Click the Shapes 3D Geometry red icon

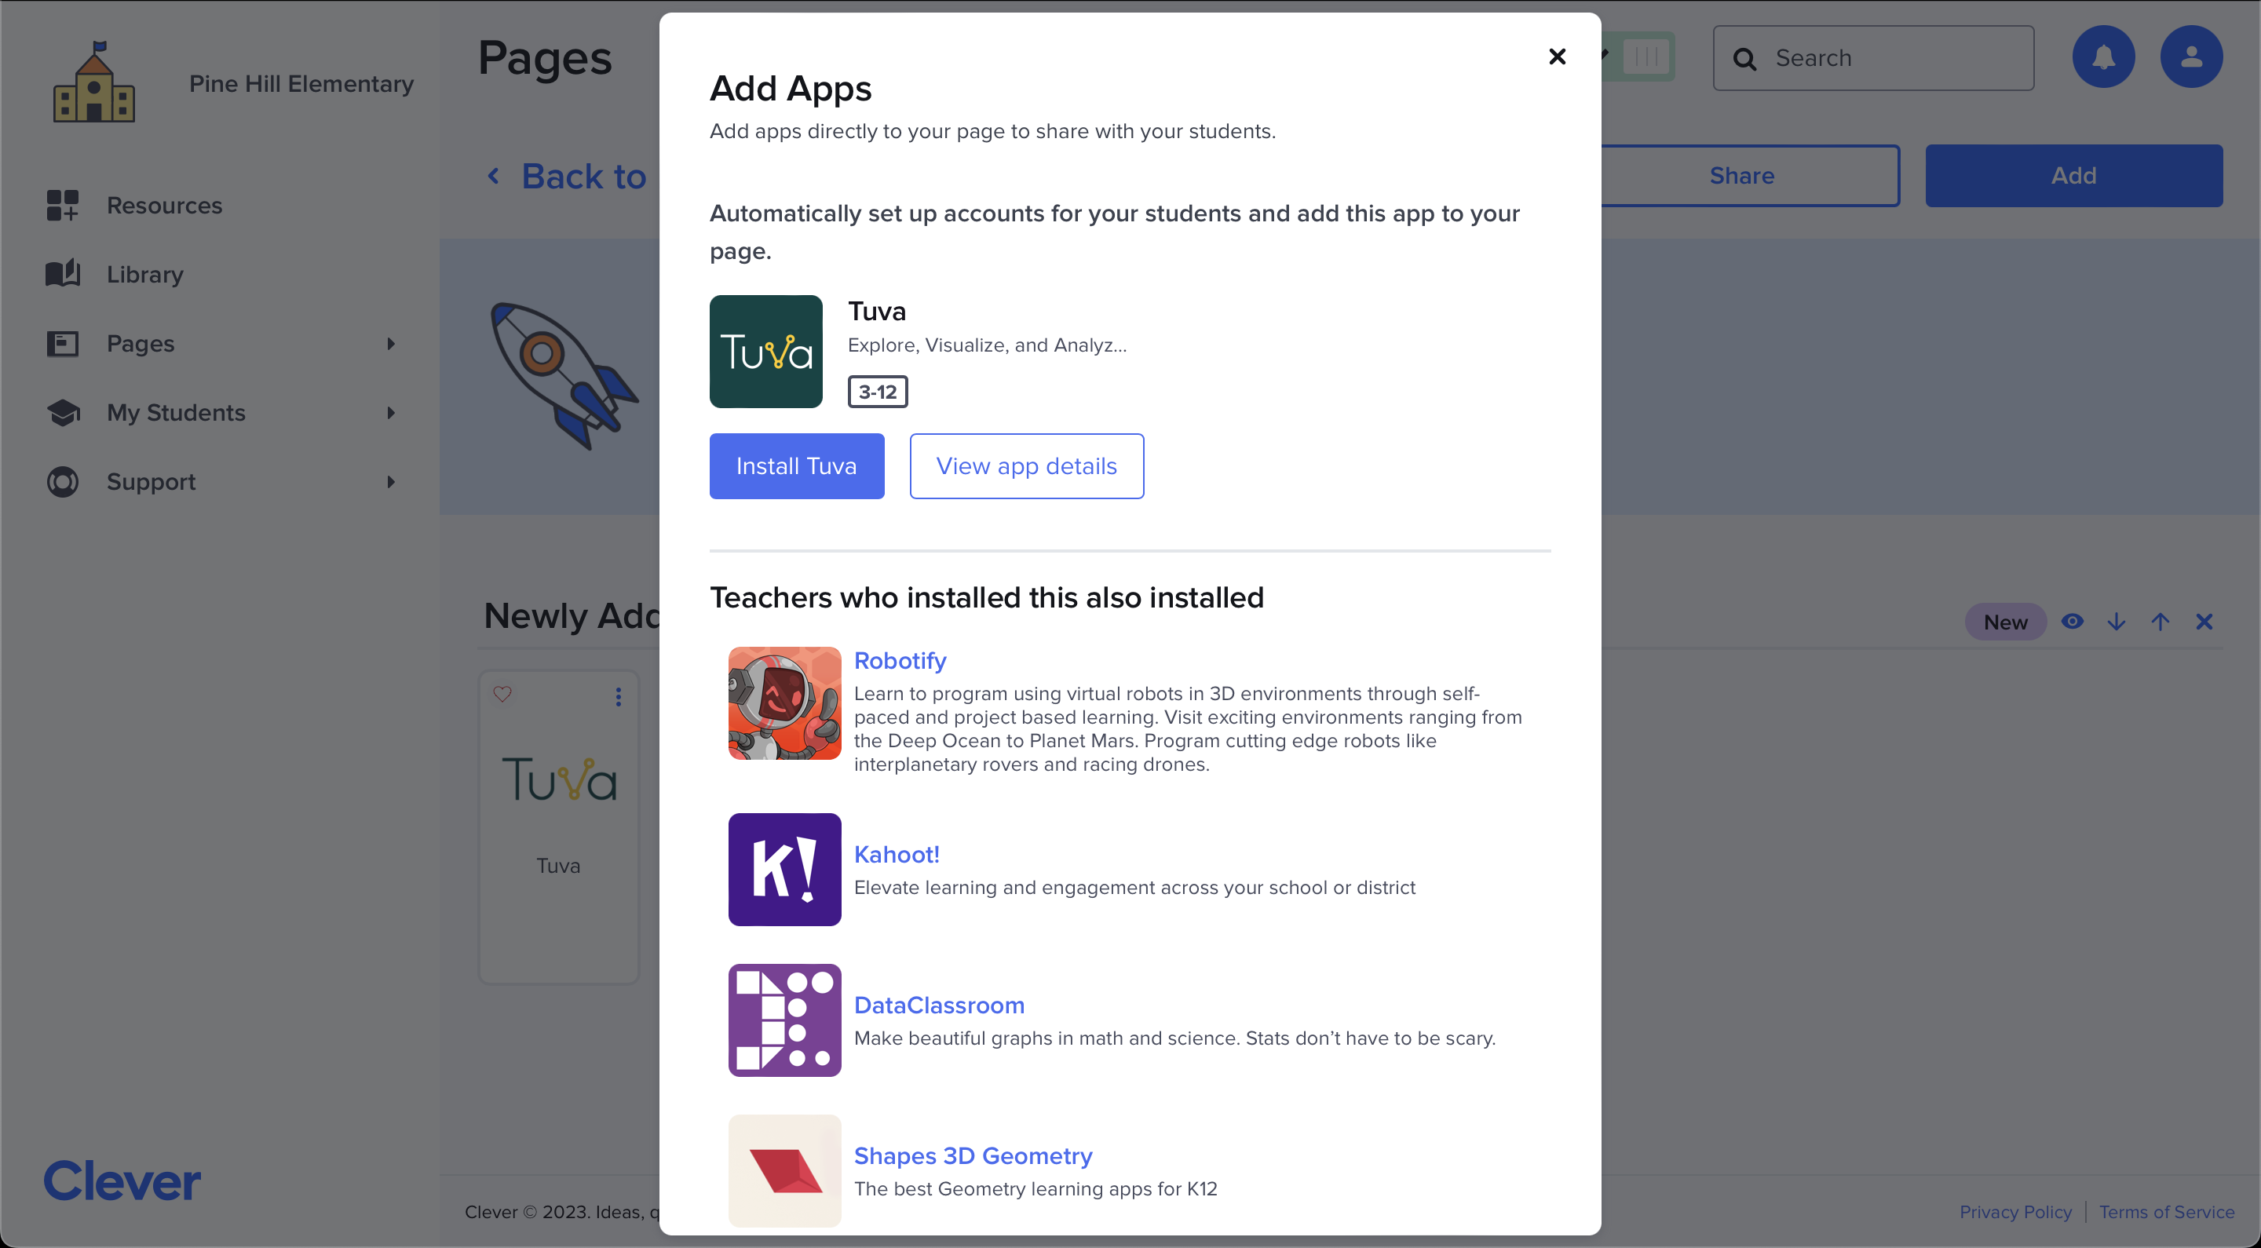point(783,1171)
